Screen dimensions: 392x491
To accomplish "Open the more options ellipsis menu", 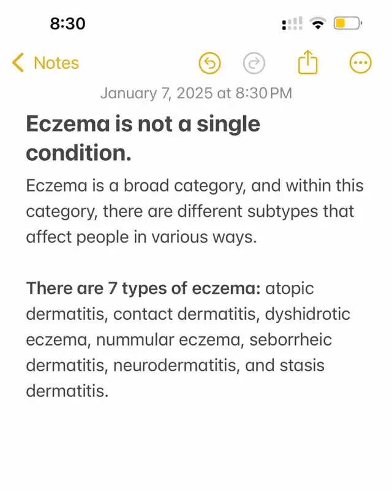I will pyautogui.click(x=360, y=63).
